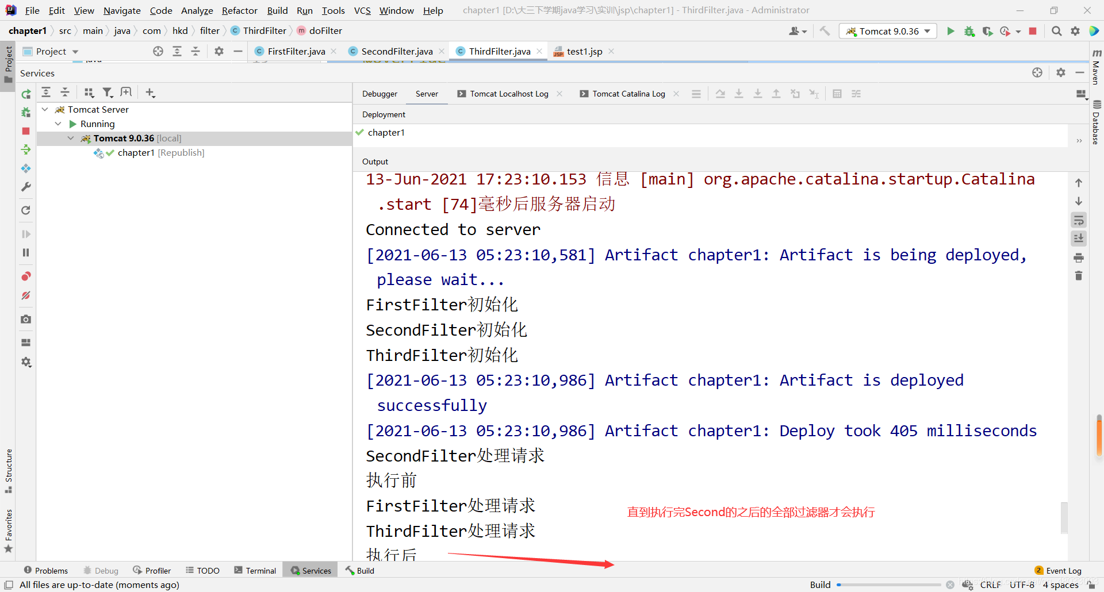
Task: Click the Group By icon in Services toolbar
Action: (x=89, y=92)
